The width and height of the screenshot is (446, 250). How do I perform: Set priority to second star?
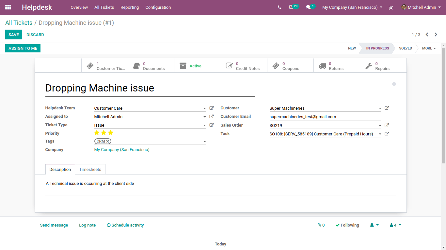pos(104,132)
